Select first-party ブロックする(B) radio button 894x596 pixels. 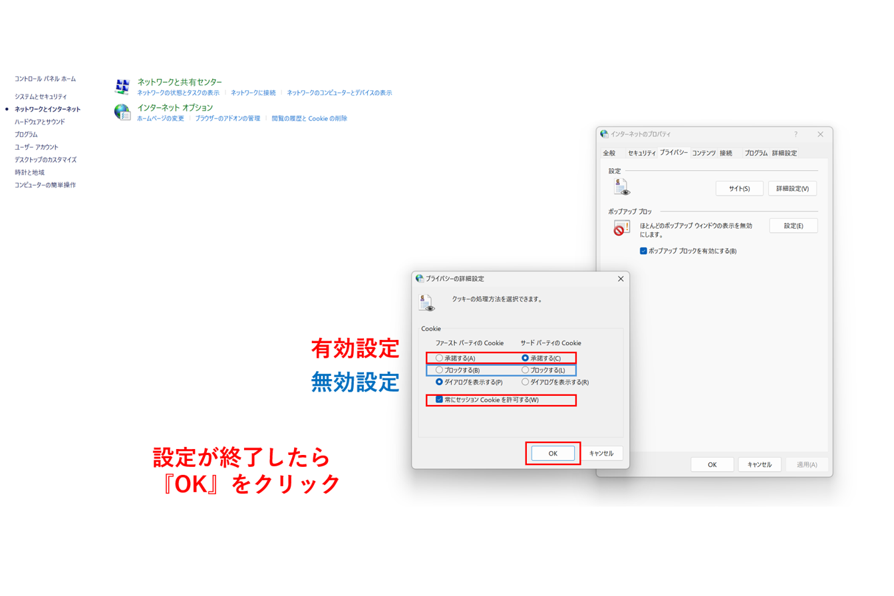pyautogui.click(x=439, y=370)
